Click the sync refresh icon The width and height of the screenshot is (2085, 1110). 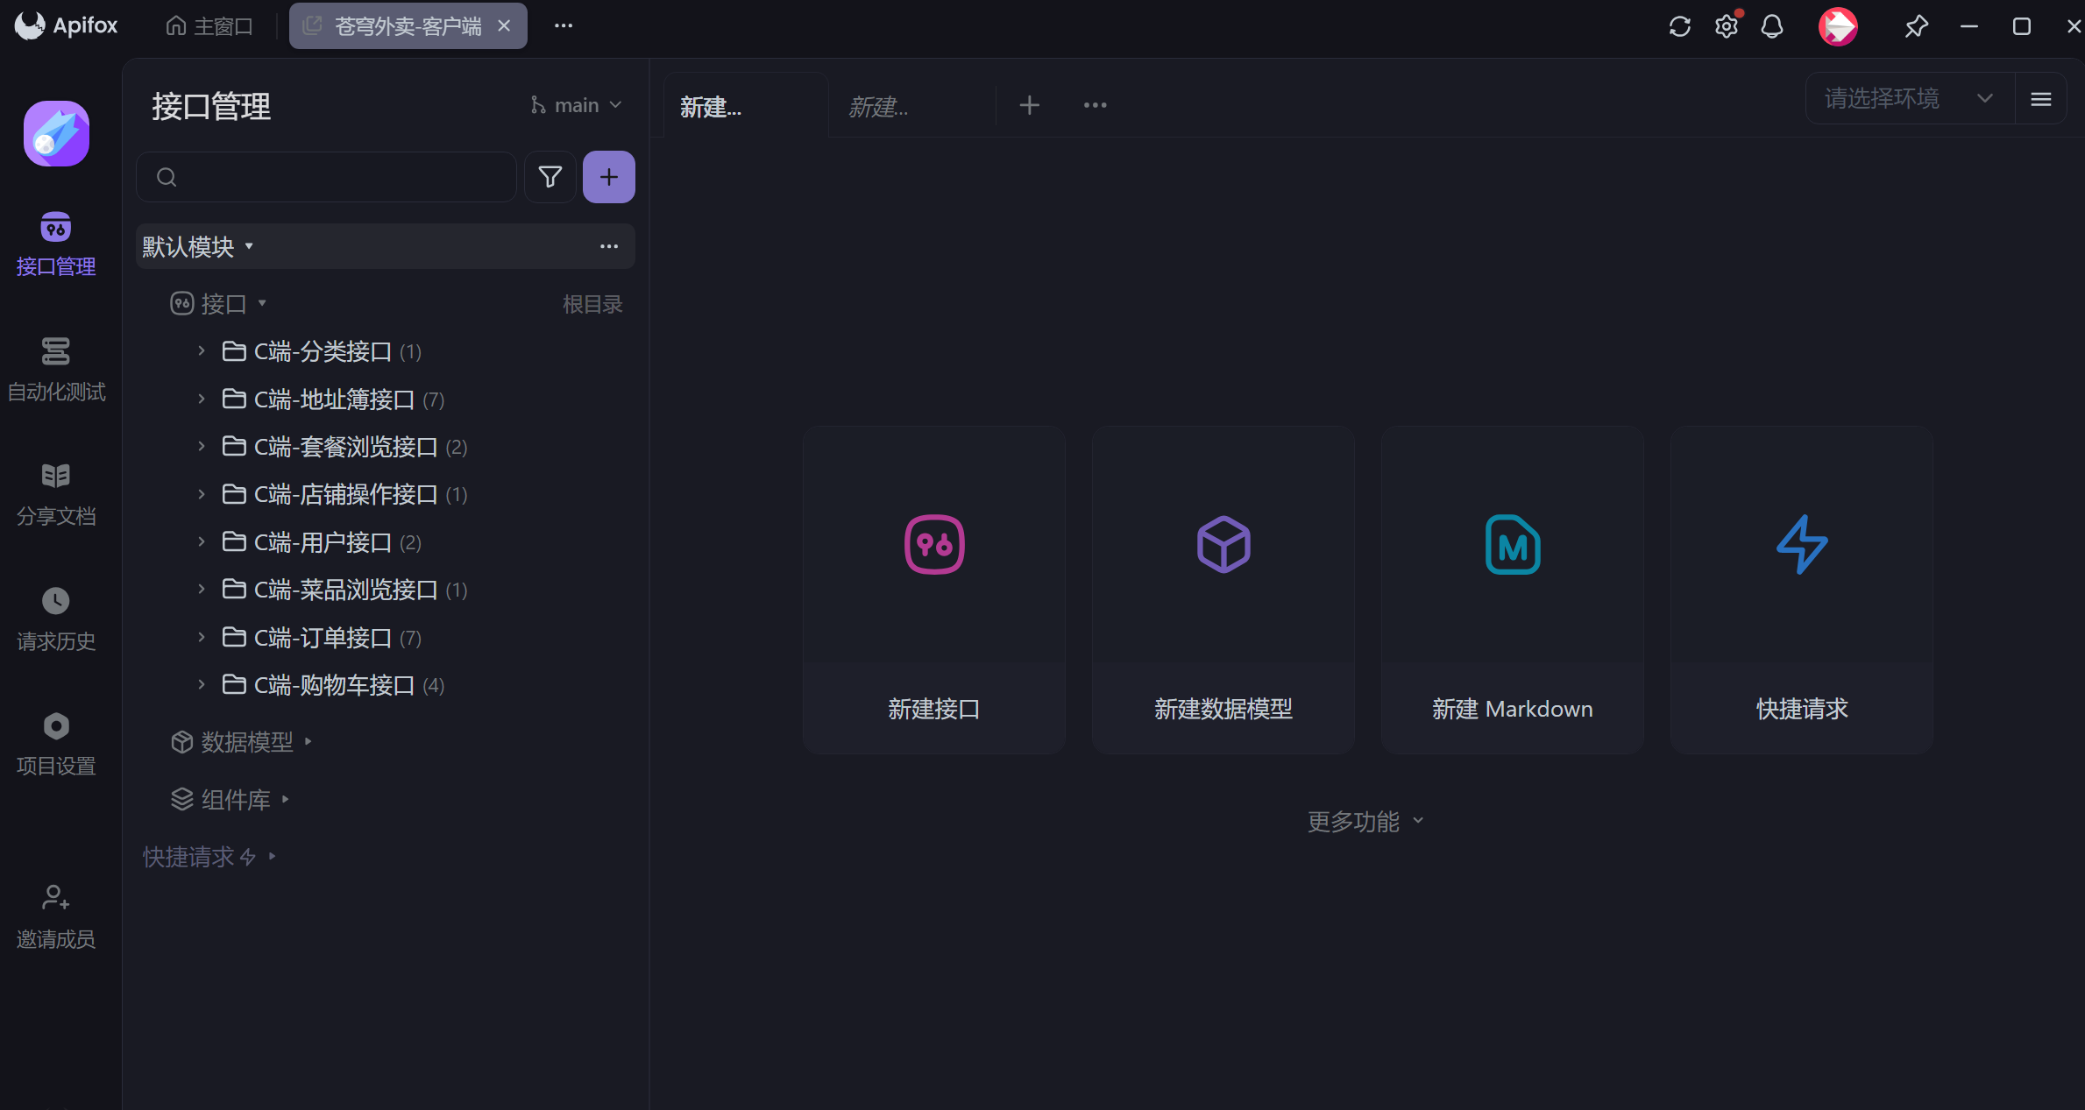tap(1679, 26)
